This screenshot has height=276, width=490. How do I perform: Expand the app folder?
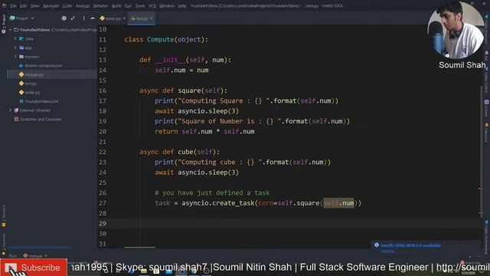15,48
